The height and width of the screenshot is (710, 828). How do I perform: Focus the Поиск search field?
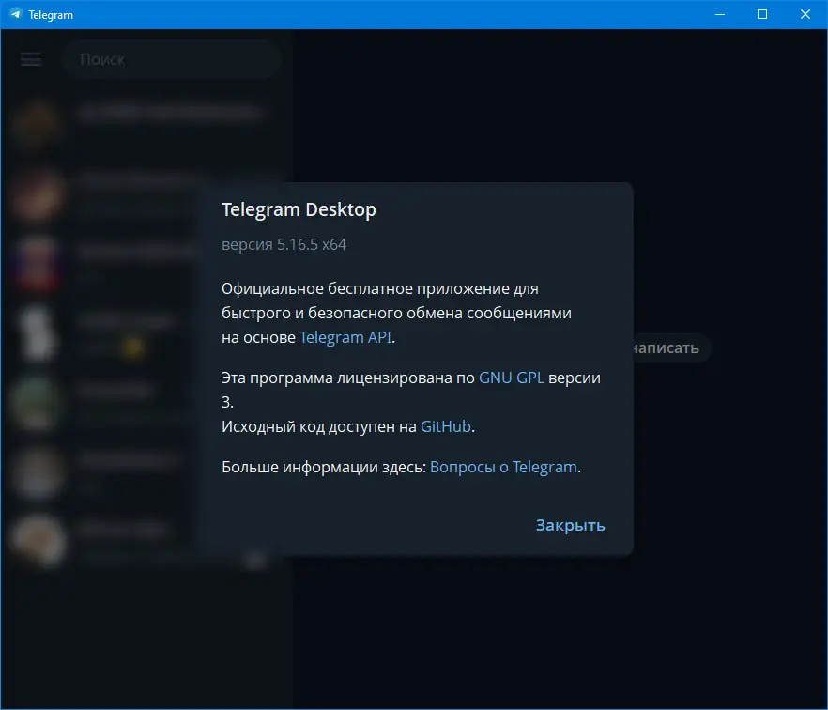coord(170,59)
